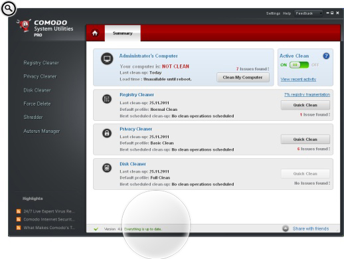Open the Registry Cleaner heading link
344x259 pixels.
pyautogui.click(x=137, y=95)
